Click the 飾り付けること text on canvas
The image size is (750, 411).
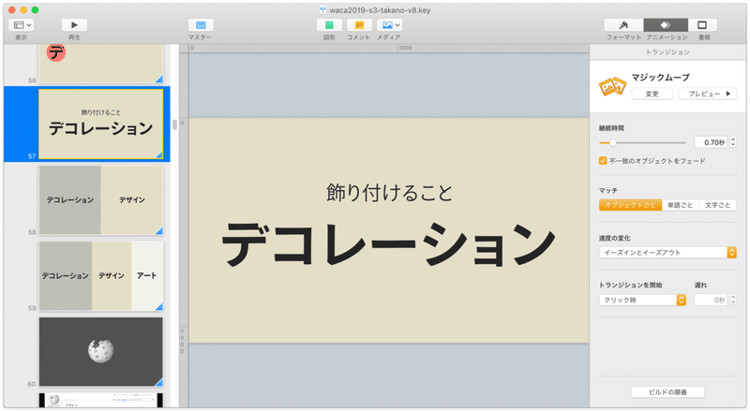pyautogui.click(x=389, y=193)
